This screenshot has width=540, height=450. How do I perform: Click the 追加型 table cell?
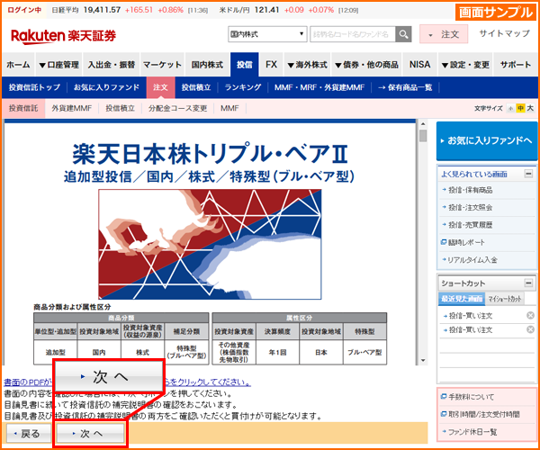pyautogui.click(x=56, y=352)
